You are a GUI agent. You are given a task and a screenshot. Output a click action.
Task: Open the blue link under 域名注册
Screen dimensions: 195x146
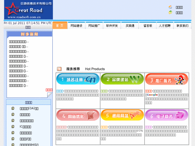tap(60, 91)
